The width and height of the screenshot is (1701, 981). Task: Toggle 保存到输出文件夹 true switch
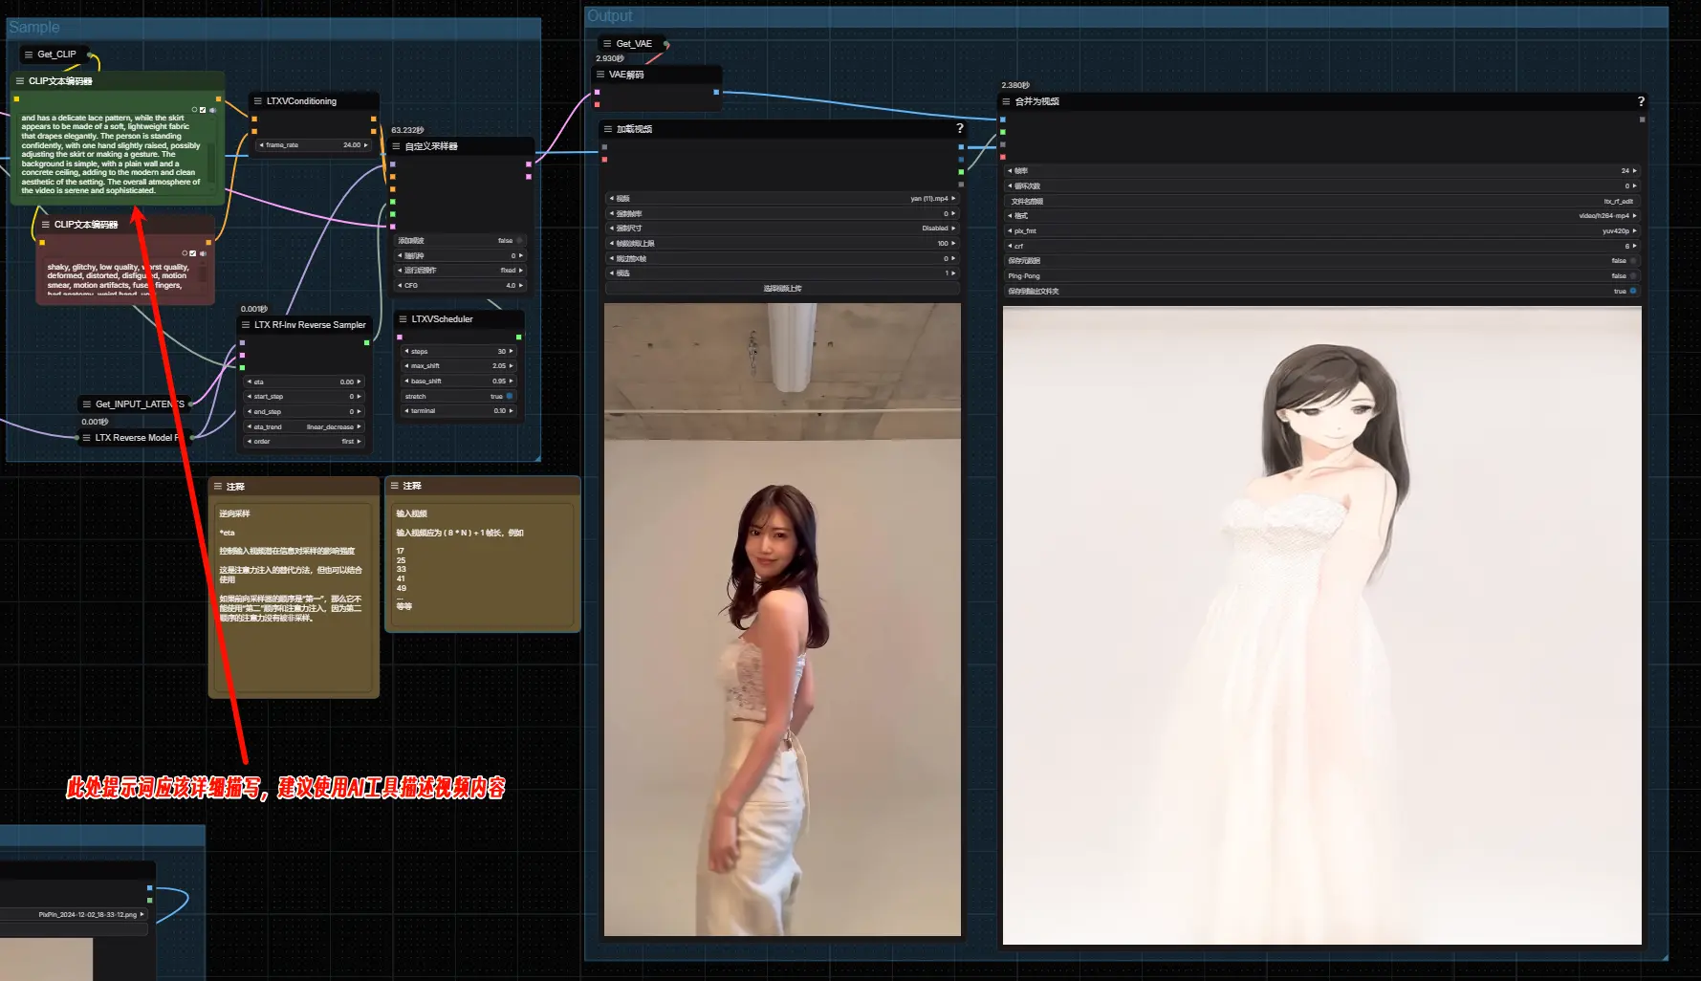click(1632, 292)
